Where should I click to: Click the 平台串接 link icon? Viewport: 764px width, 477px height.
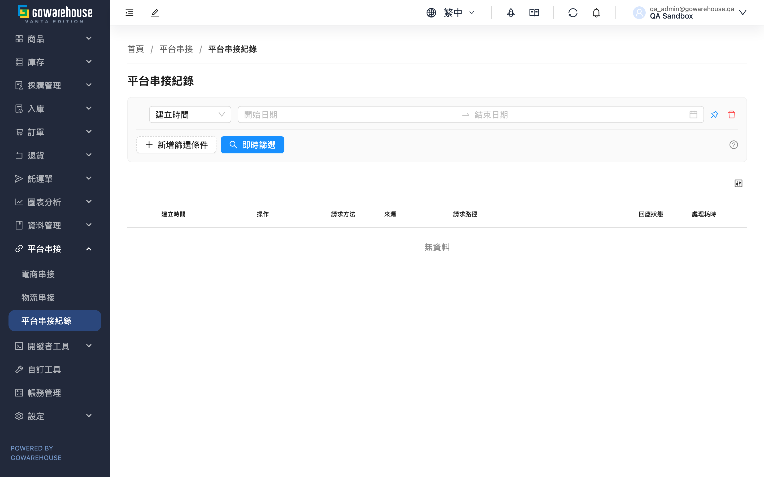[x=19, y=249]
